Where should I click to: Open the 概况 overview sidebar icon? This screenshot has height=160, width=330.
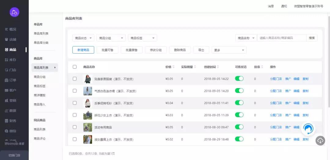pyautogui.click(x=6, y=29)
